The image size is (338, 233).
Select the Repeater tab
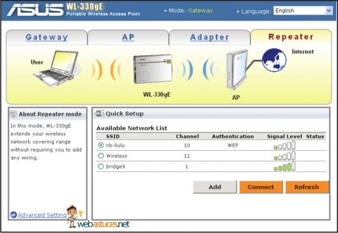coord(291,37)
